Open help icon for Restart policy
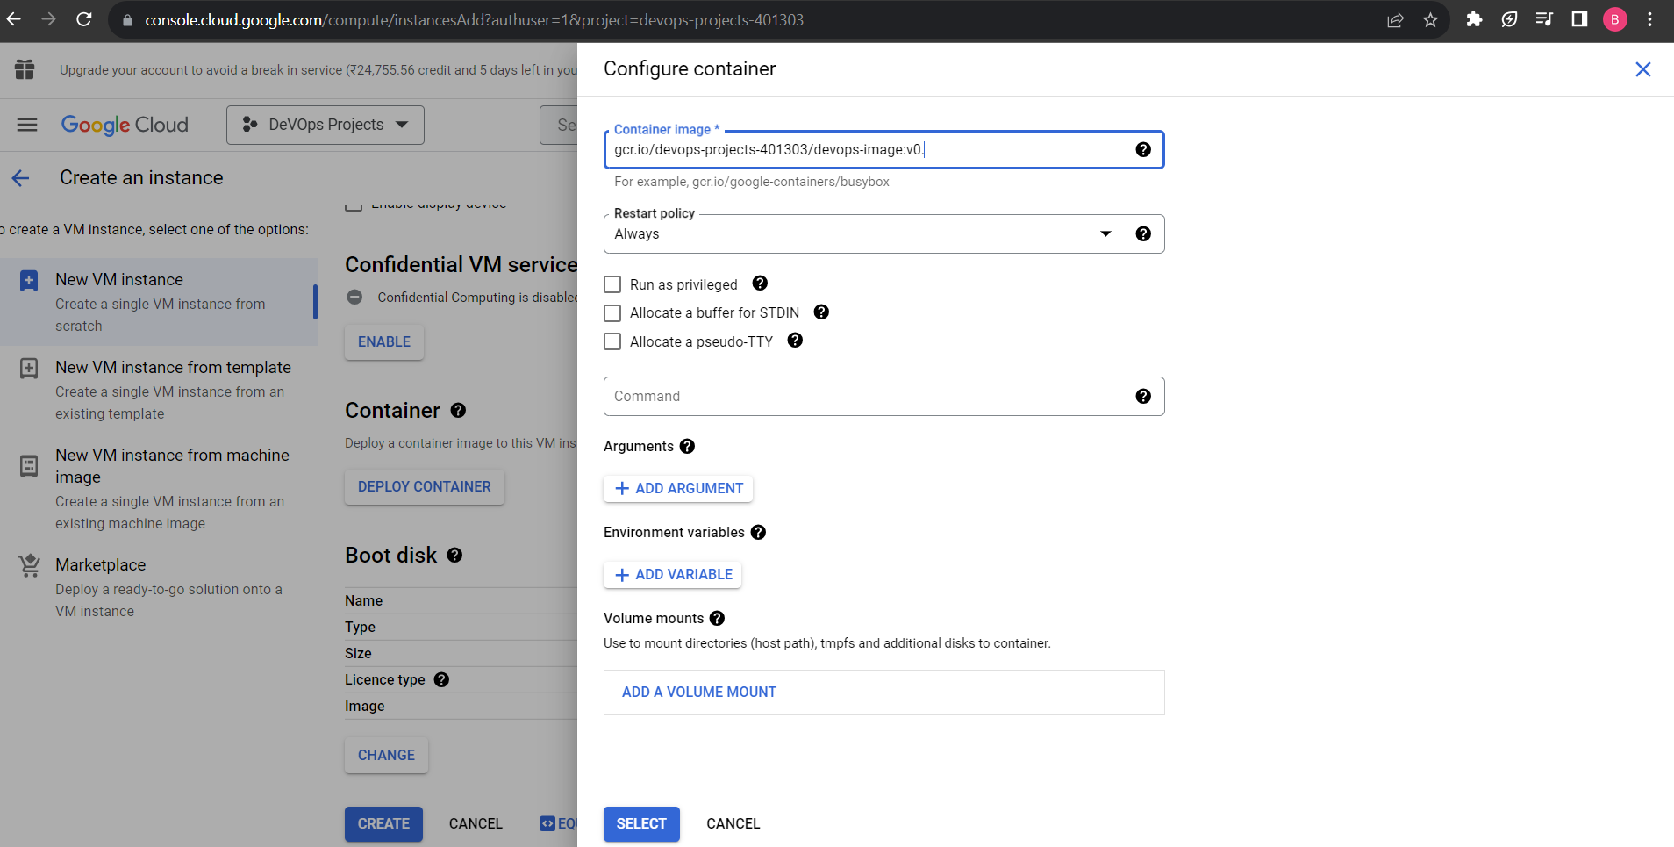 point(1142,233)
